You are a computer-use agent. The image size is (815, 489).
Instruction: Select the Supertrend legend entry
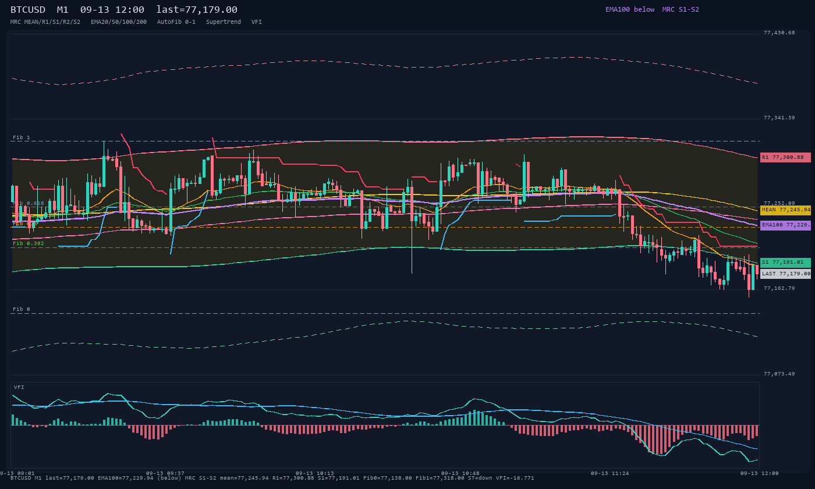(224, 22)
